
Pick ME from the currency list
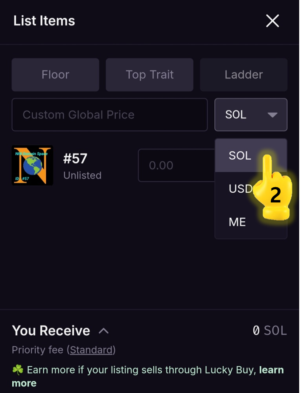click(237, 222)
